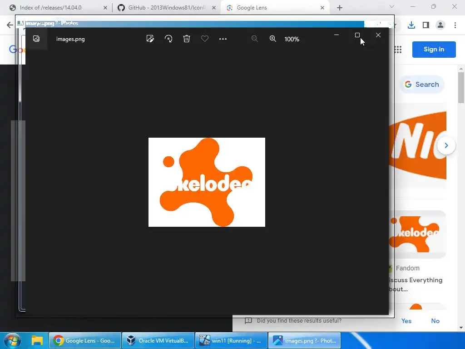Click the Chrome page vertical scrollbar thumb

coord(461,88)
